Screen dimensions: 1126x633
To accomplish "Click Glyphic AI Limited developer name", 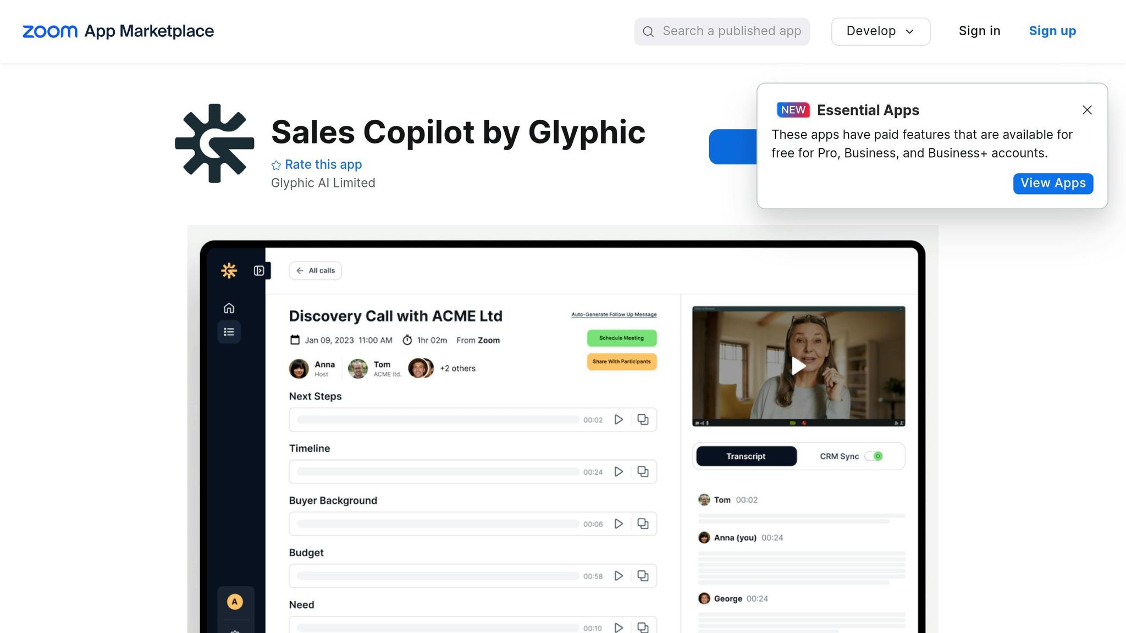I will tap(323, 183).
